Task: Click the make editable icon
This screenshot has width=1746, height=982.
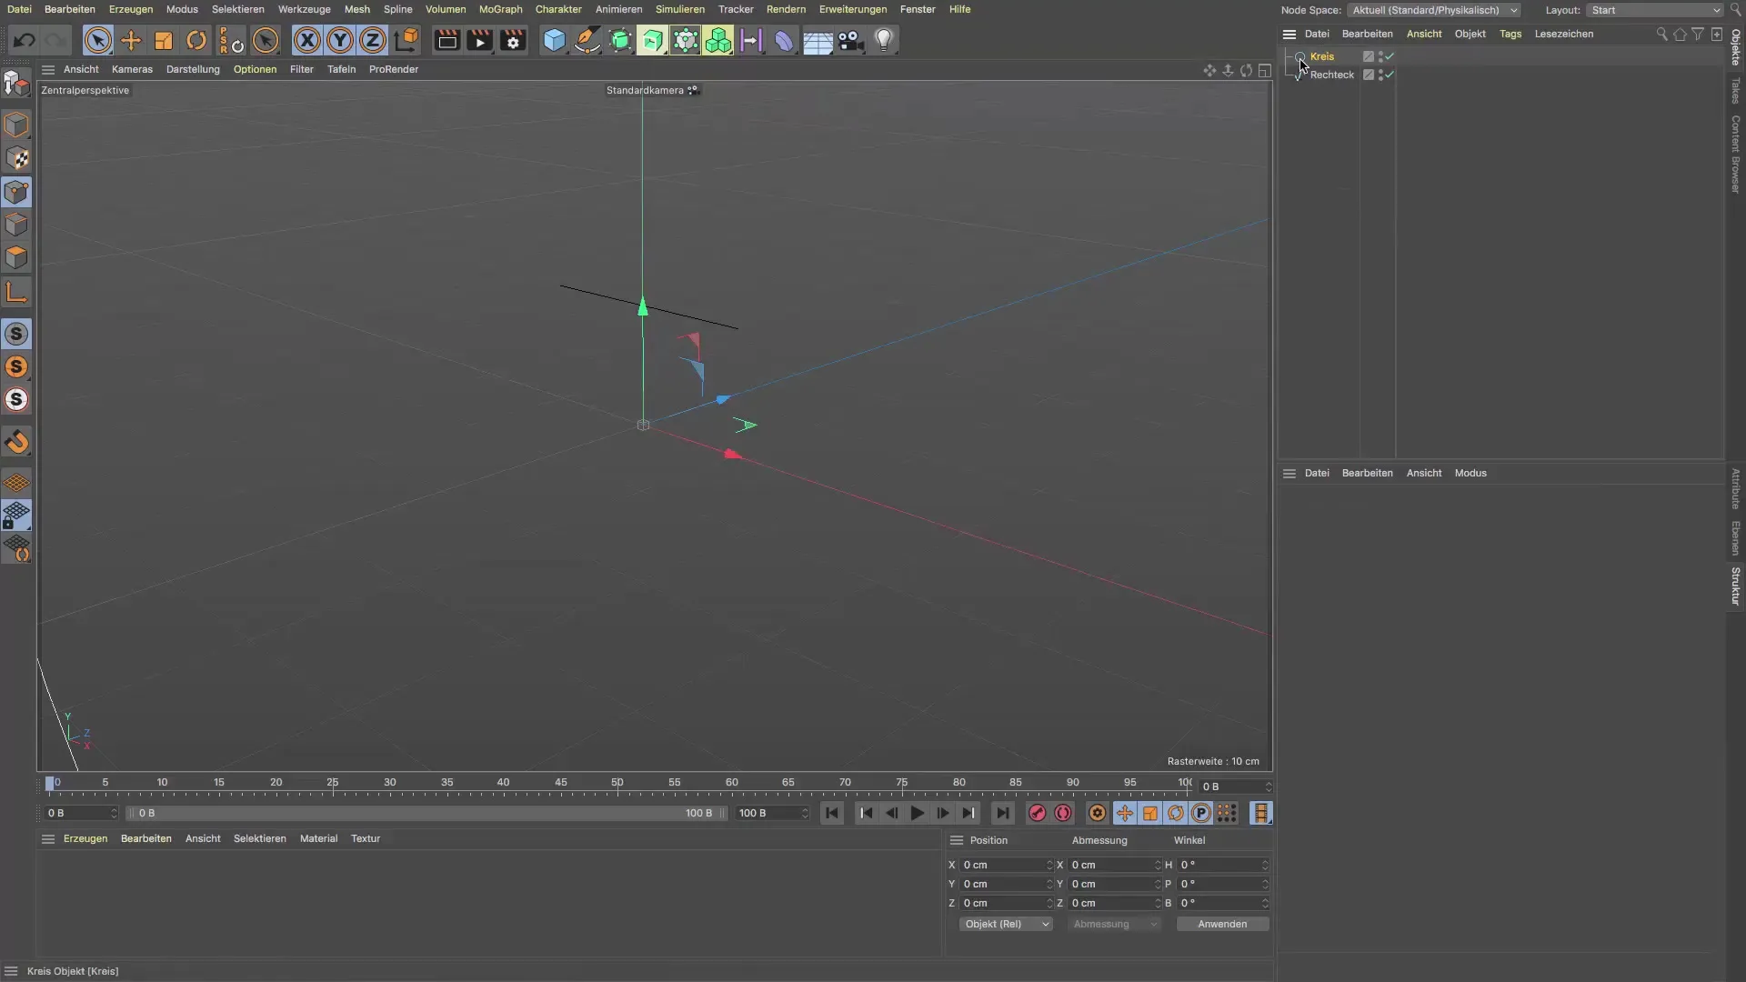Action: click(x=16, y=83)
